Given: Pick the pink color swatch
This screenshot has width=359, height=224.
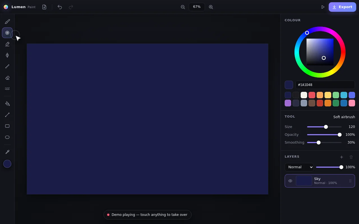Looking at the screenshot, I should [x=352, y=103].
